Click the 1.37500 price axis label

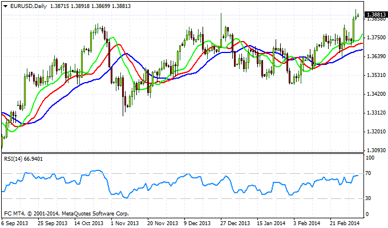pos(376,38)
